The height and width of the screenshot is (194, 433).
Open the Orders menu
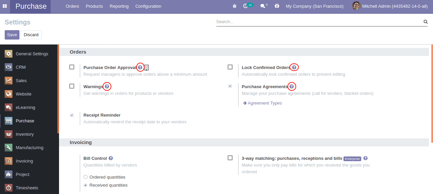pos(72,6)
